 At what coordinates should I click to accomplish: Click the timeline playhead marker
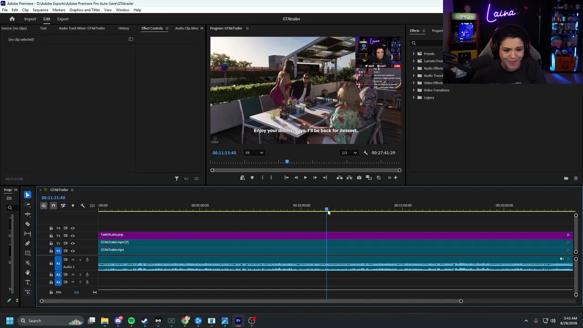tap(326, 209)
